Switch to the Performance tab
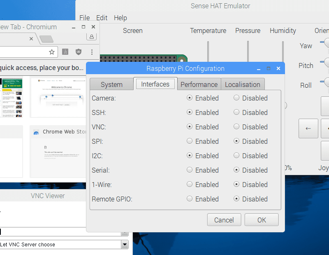Viewport: 329px width, 255px height. click(x=199, y=84)
